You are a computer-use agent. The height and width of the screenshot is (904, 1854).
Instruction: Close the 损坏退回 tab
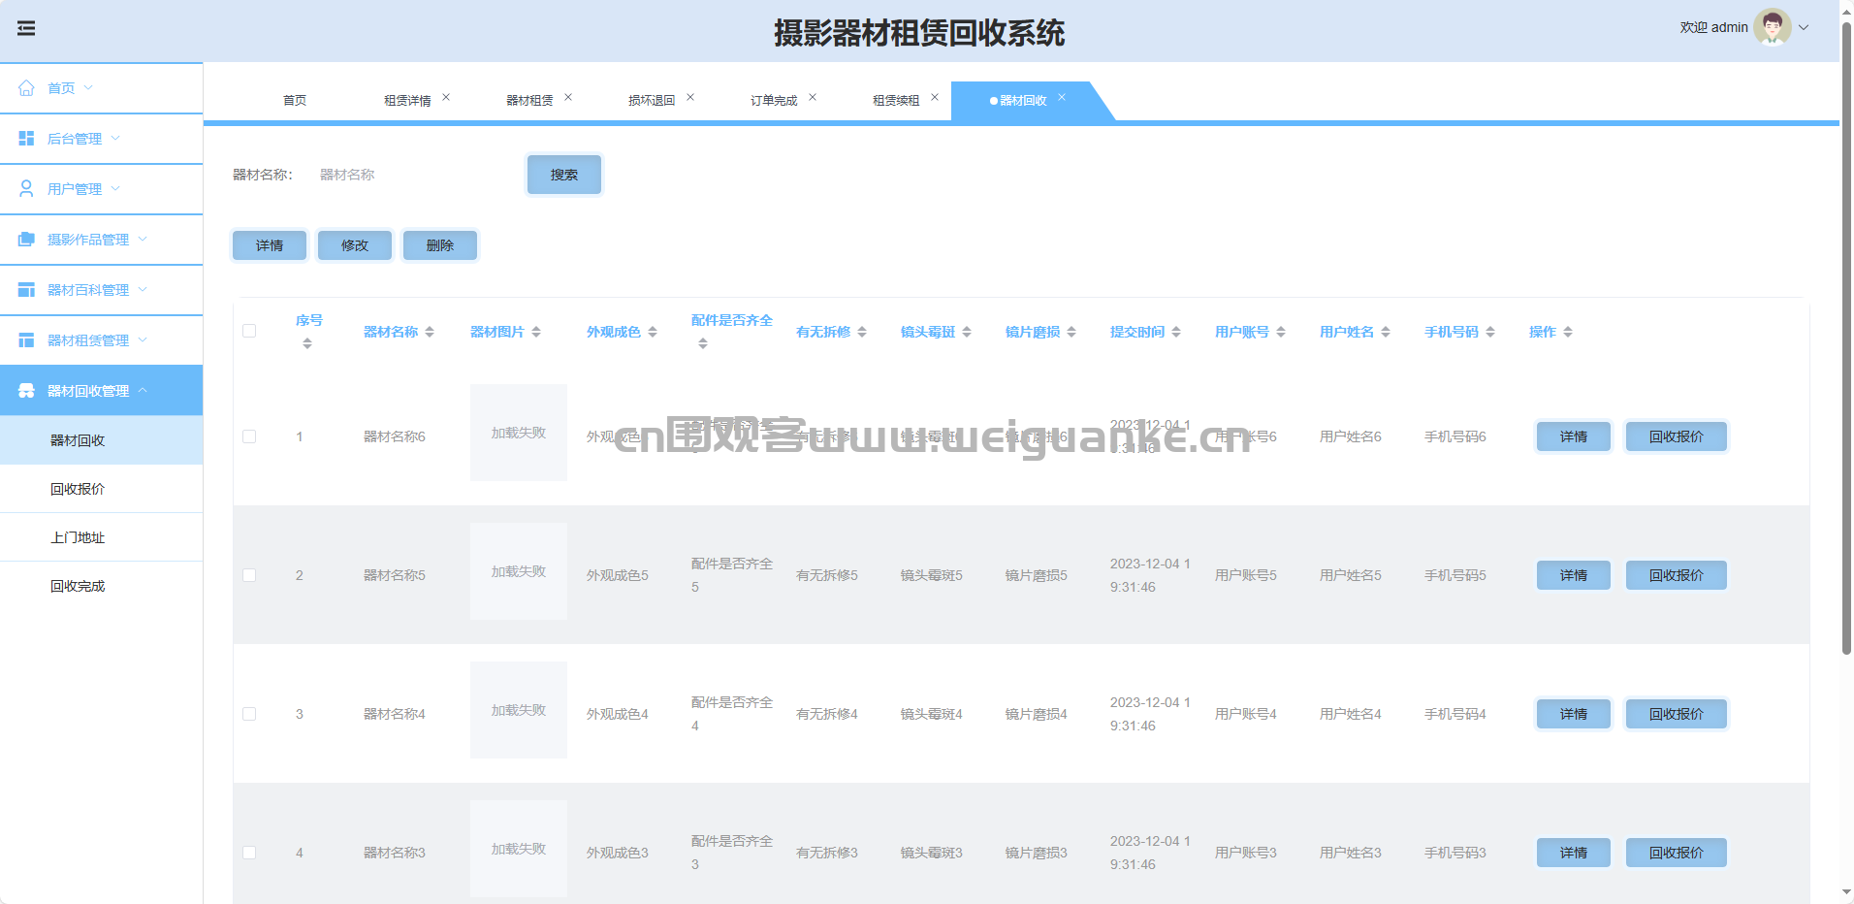(690, 97)
